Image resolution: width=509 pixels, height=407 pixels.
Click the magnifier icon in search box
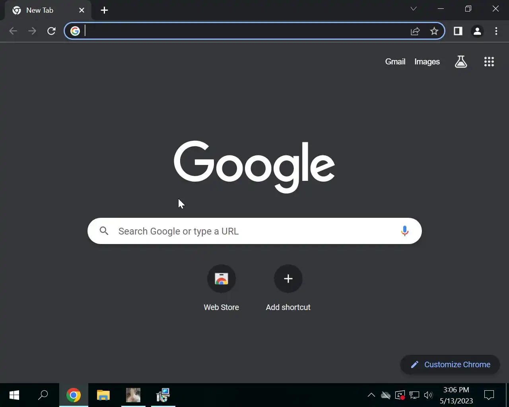(x=104, y=231)
